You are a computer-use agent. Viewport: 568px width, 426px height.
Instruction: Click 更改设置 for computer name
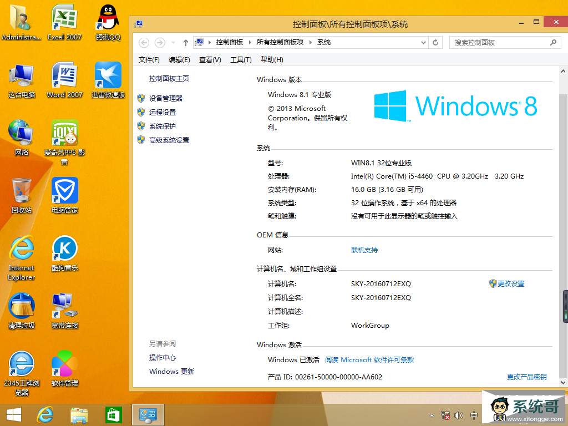511,283
